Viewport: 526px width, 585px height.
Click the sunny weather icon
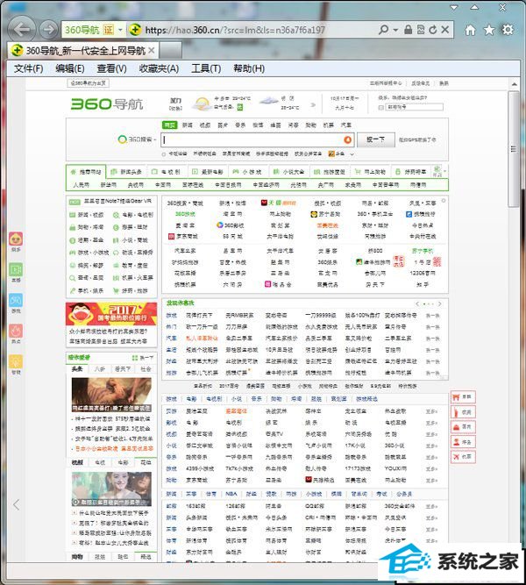click(202, 103)
